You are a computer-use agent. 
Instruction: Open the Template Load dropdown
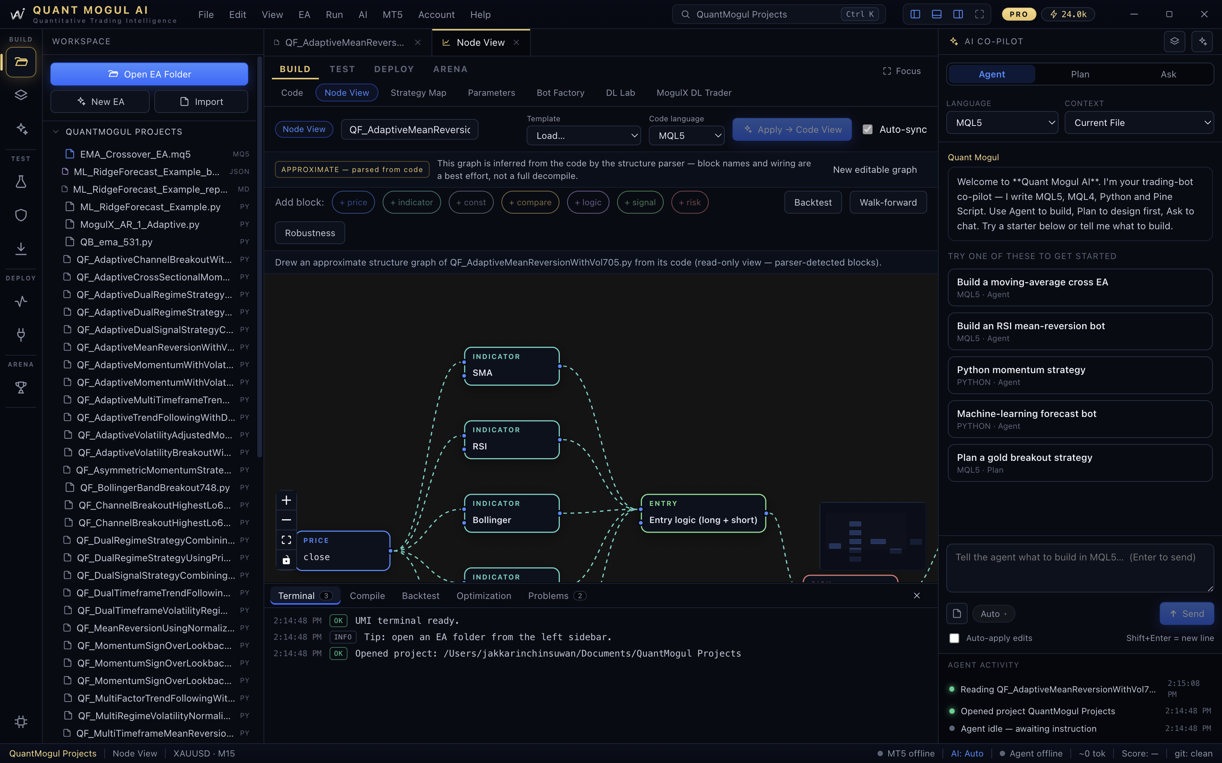(x=583, y=135)
